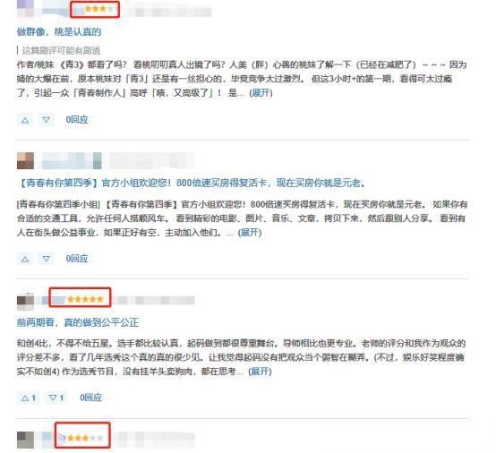Screen dimensions: 496x453
Task: Downvote the 做群像，桃是认真的 review
Action: pos(47,120)
